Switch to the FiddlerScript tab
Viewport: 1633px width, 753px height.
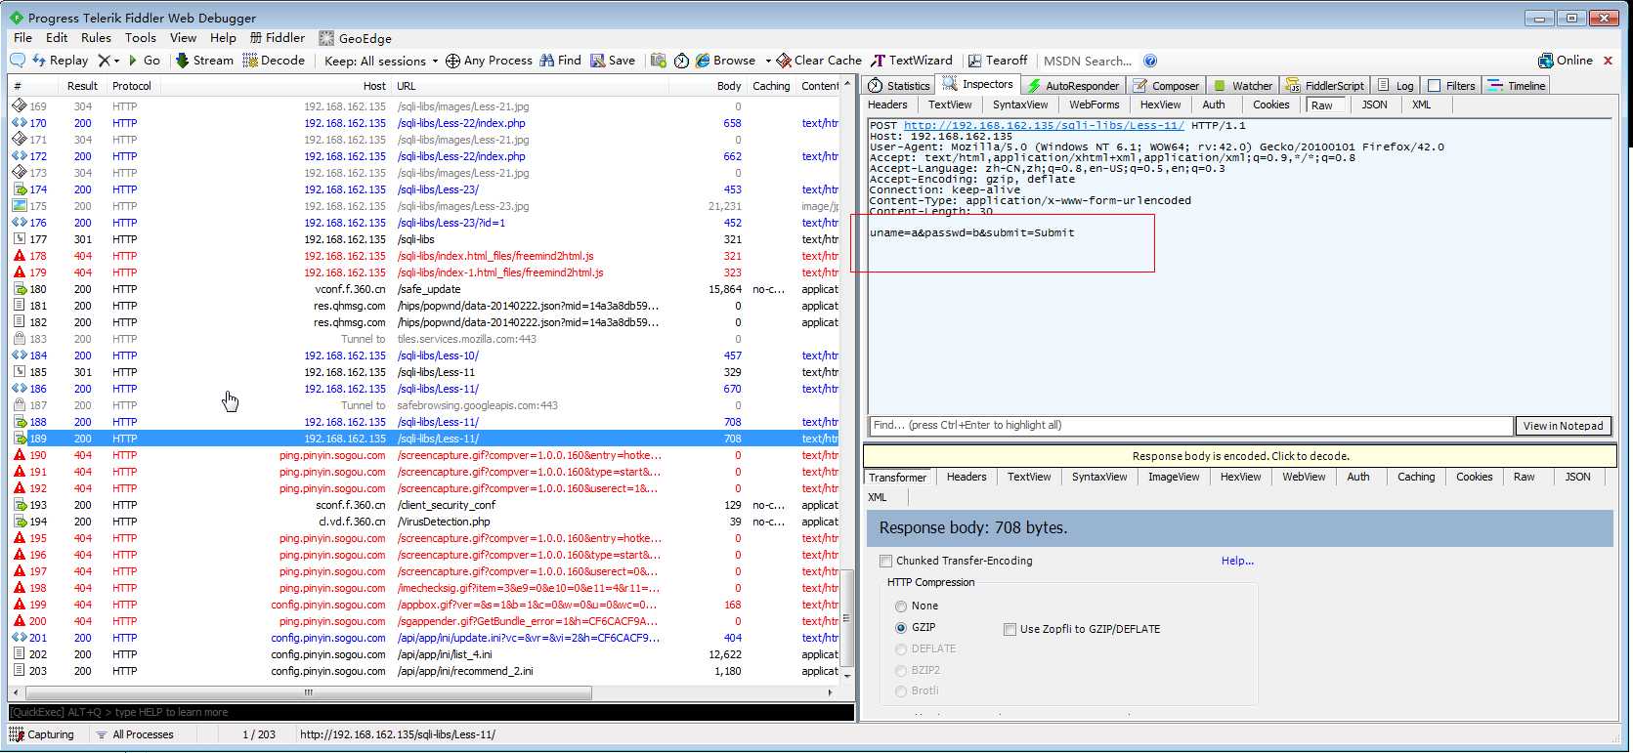1324,86
